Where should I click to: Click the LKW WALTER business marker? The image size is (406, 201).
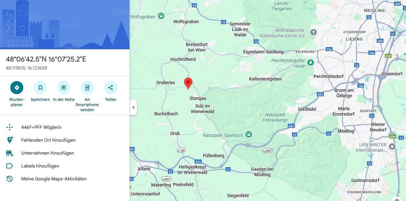pyautogui.click(x=392, y=147)
